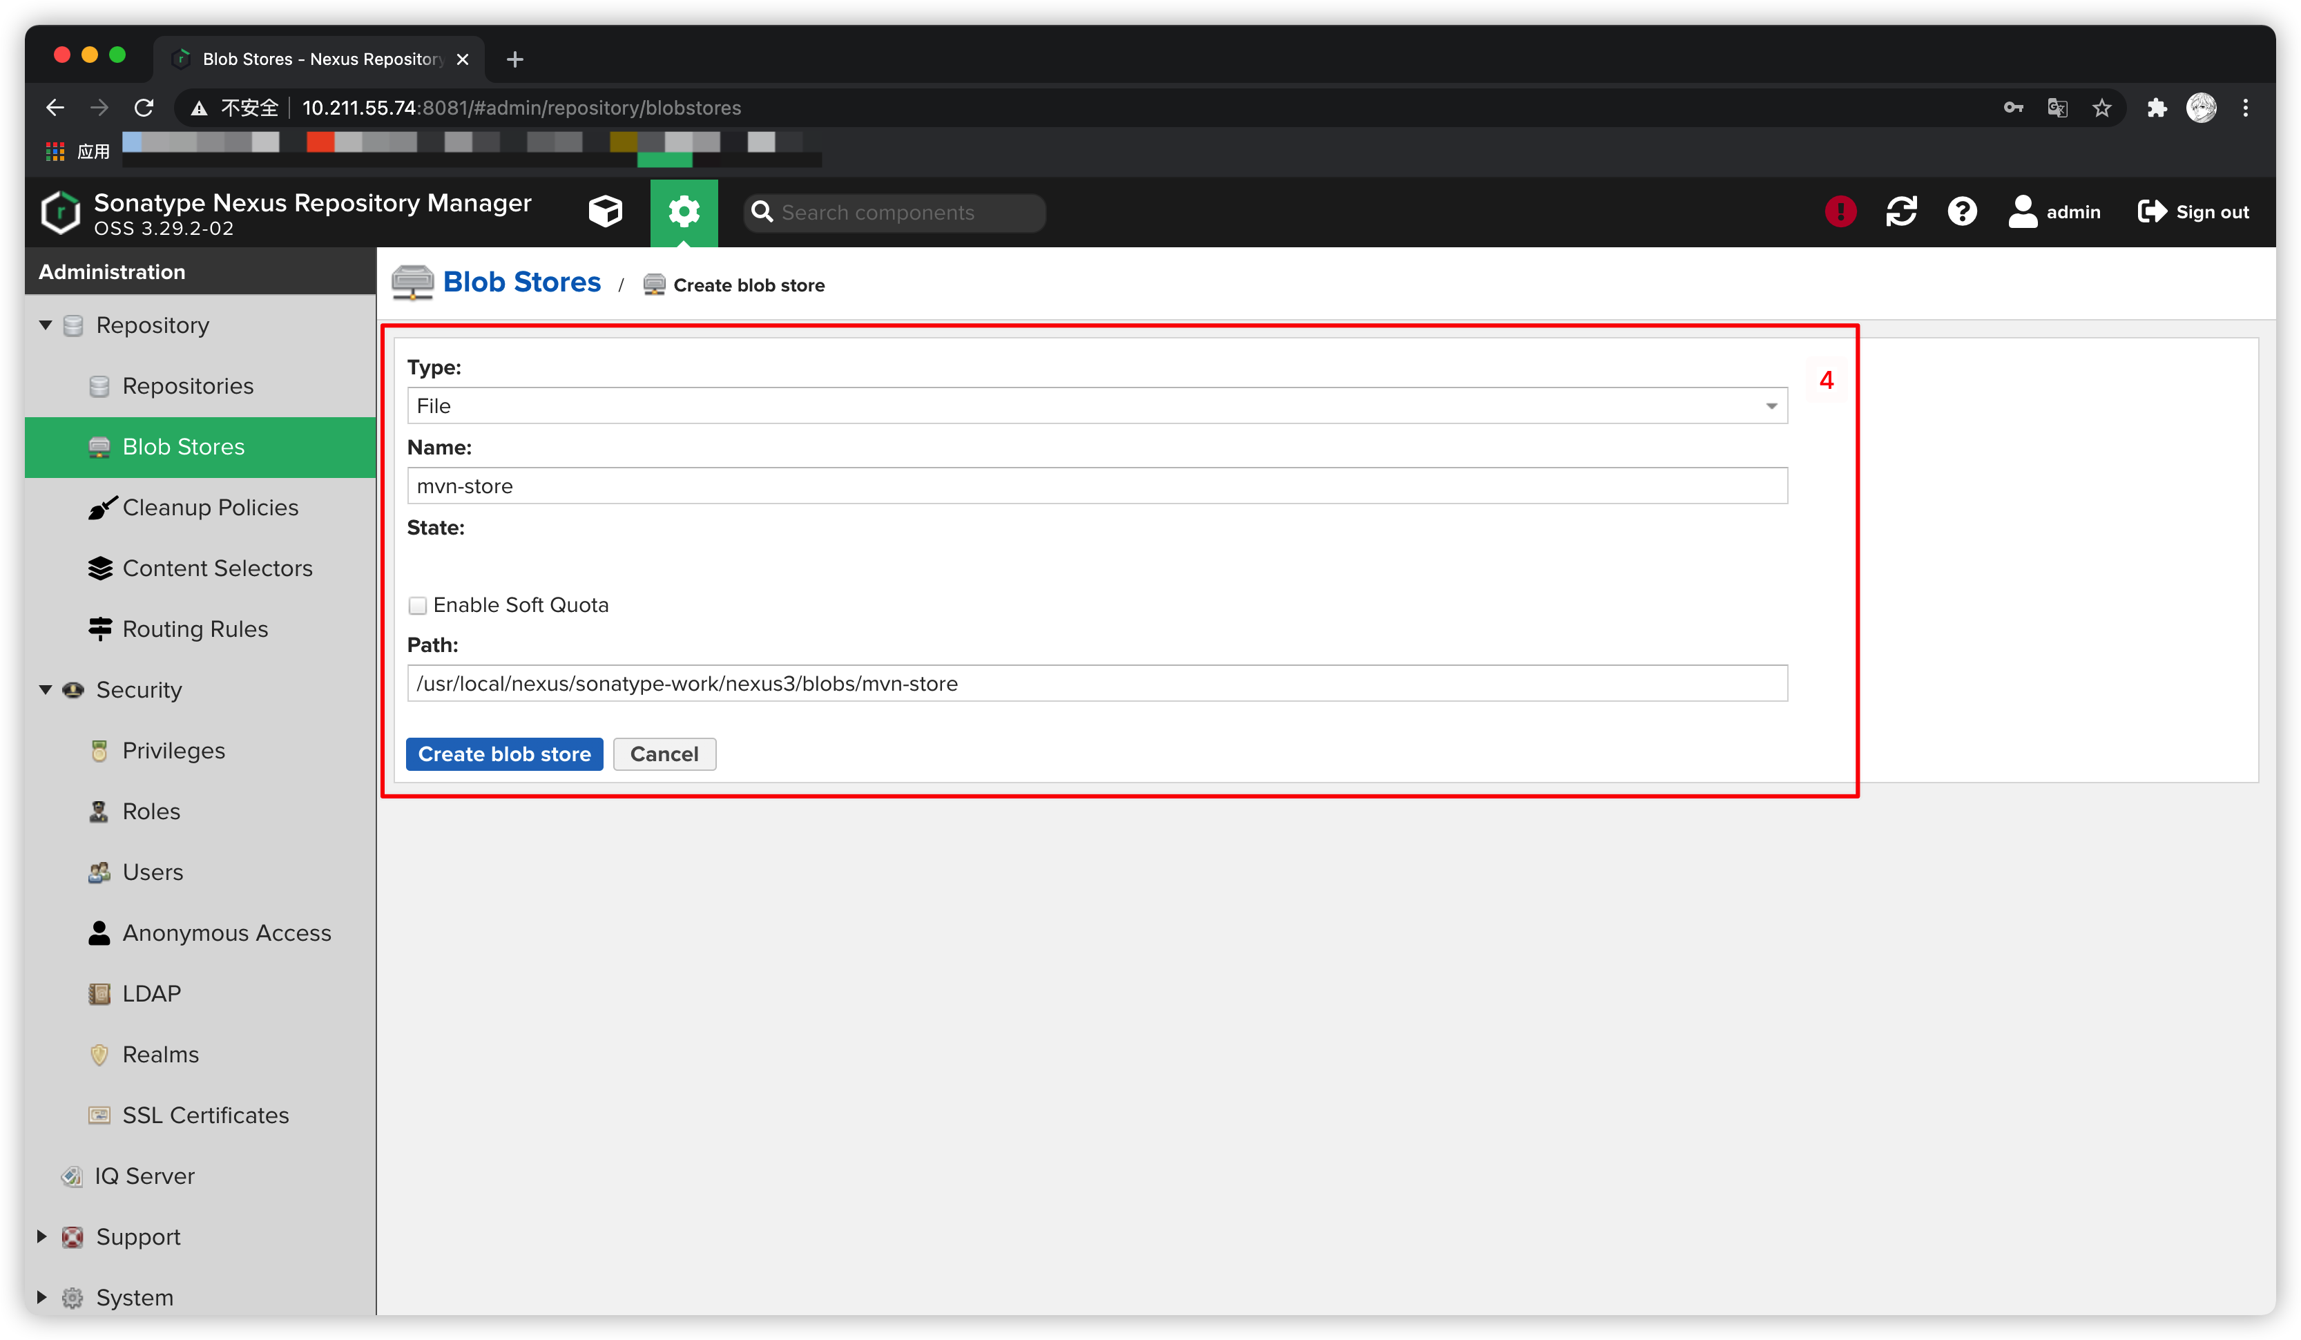The image size is (2301, 1340).
Task: Open Cleanup Policies in sidebar
Action: [x=210, y=508]
